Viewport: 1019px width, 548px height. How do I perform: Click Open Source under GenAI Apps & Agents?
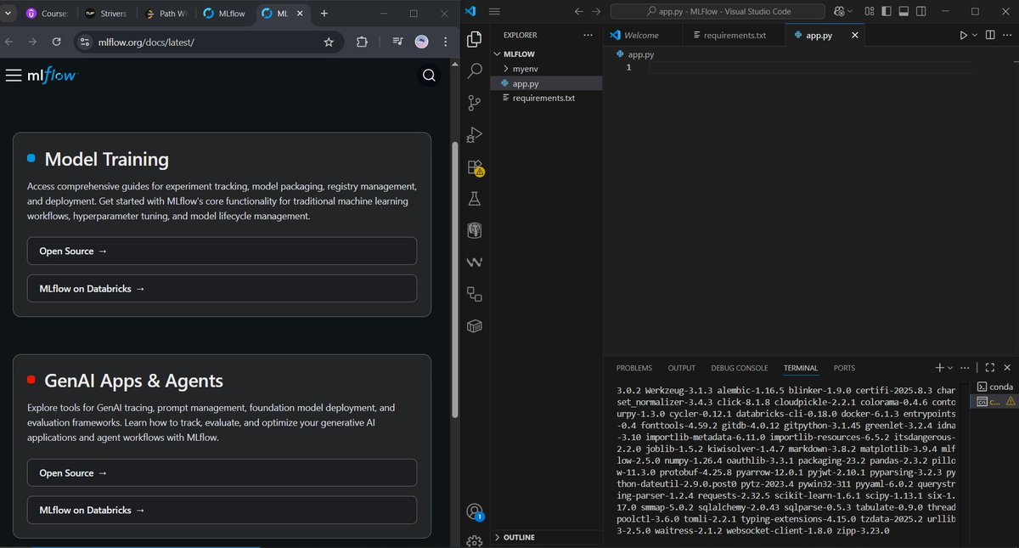[222, 472]
